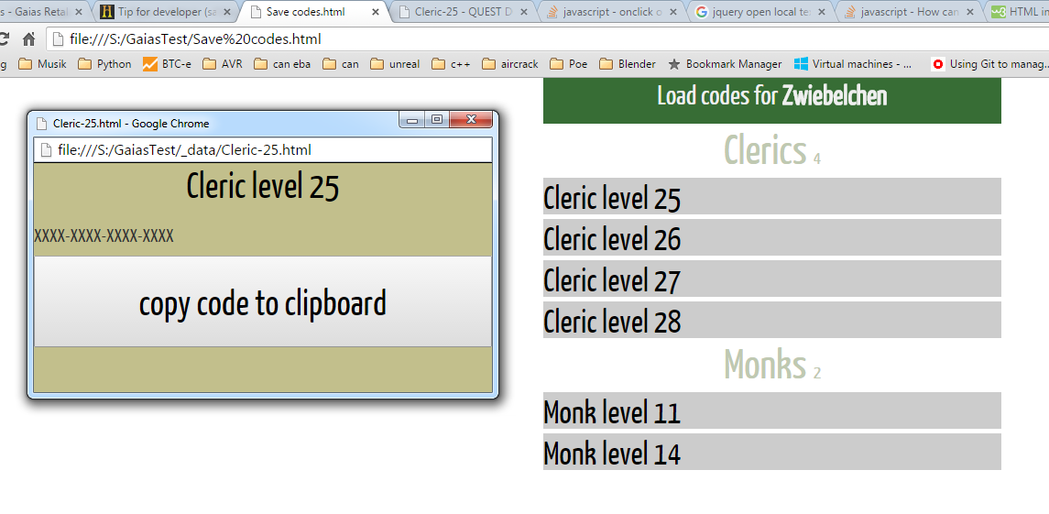Switch to javascript How can tab
This screenshot has width=1049, height=514.
coord(907,11)
